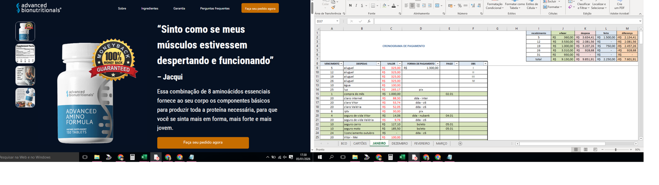Click the header 'Faça seu pedido agora' button
Image resolution: width=659 pixels, height=185 pixels.
click(x=260, y=8)
